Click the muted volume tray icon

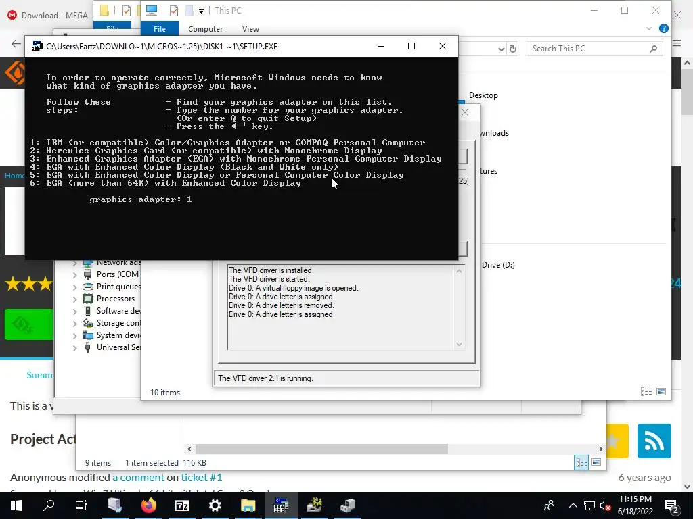click(605, 505)
